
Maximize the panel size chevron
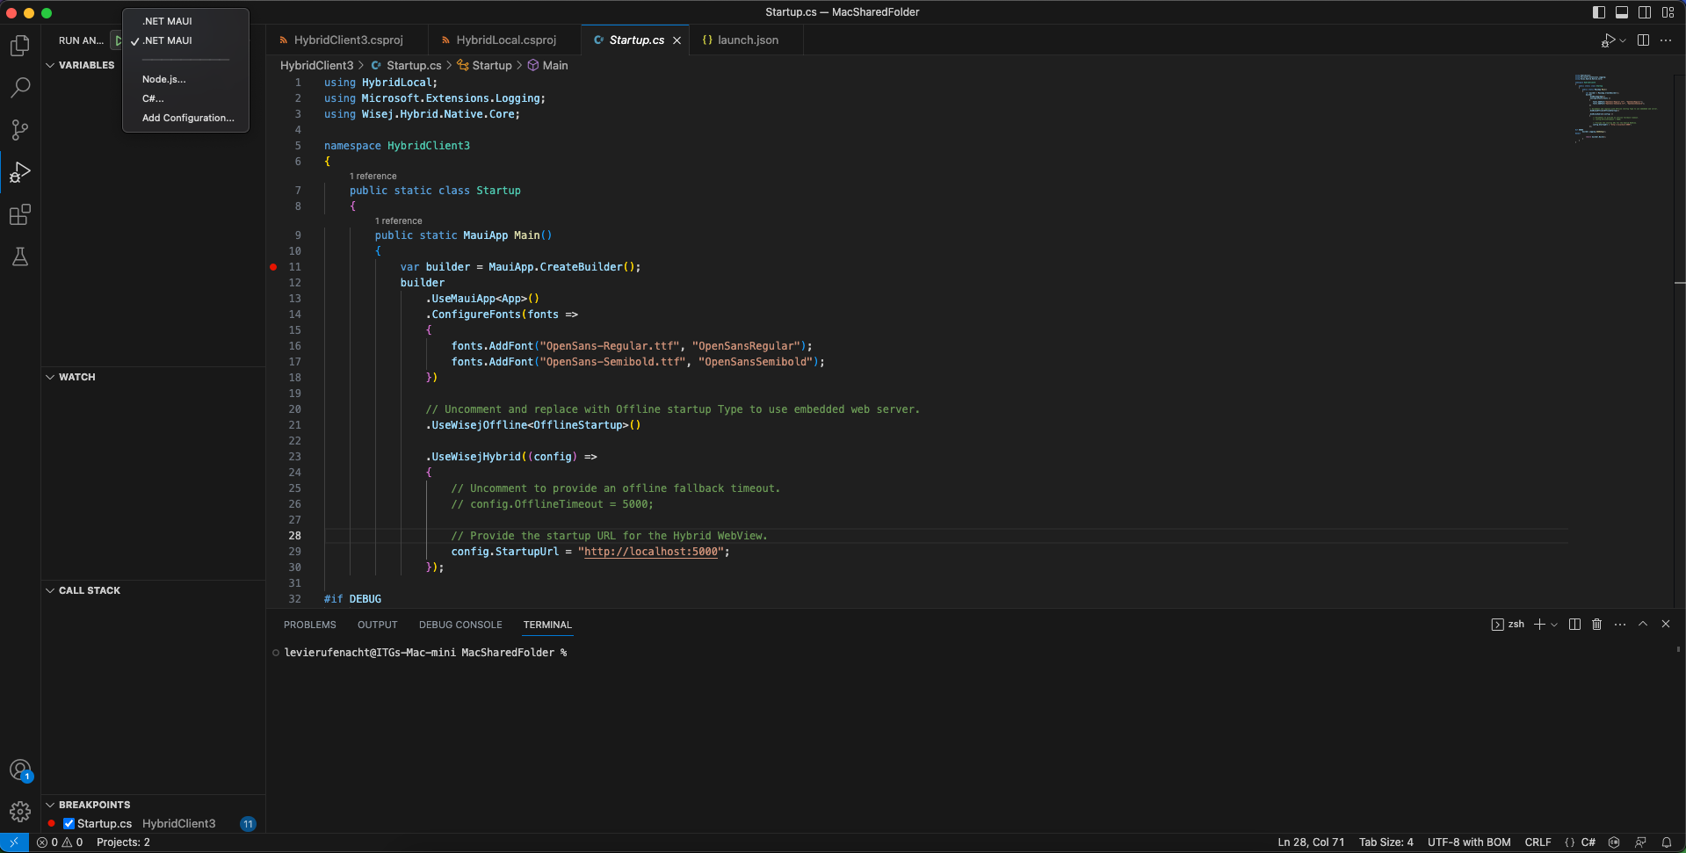[x=1643, y=625]
